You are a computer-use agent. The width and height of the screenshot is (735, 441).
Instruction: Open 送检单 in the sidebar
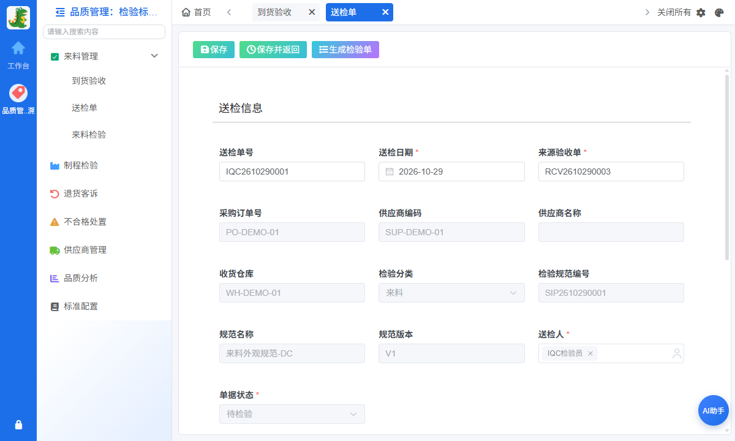pos(85,108)
